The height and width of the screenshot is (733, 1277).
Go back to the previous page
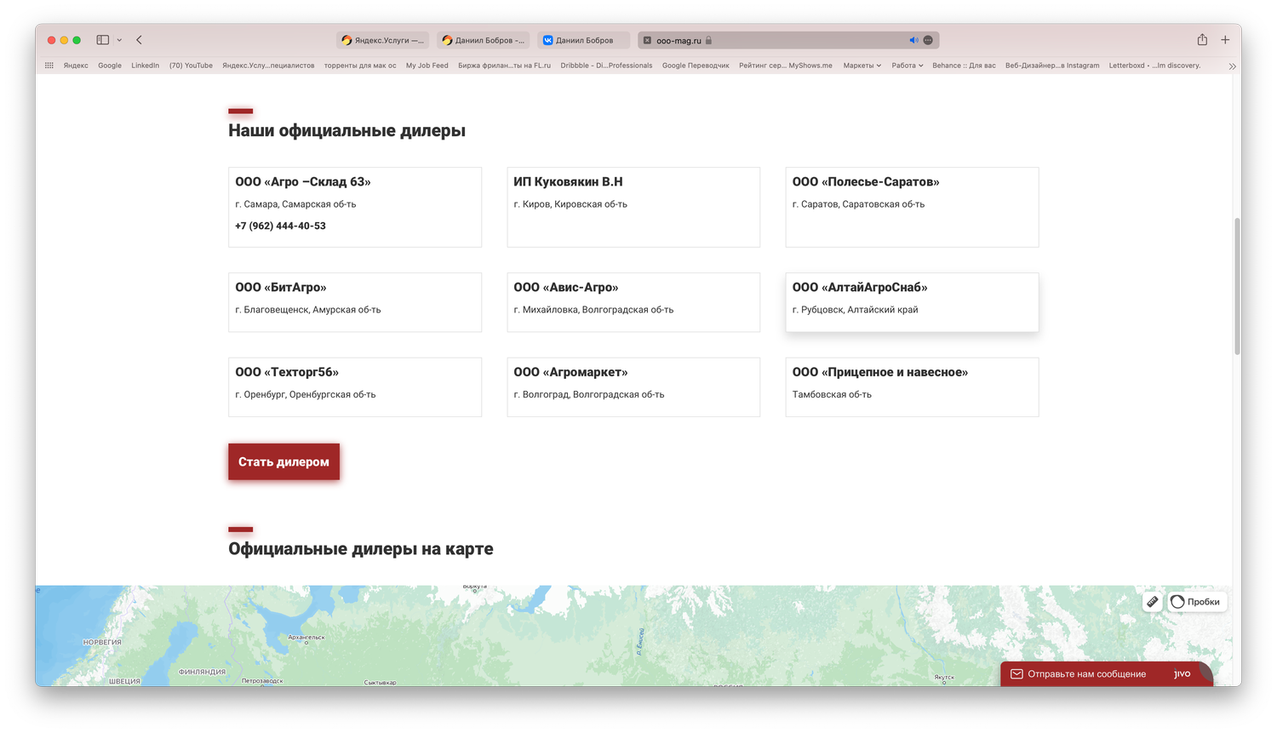[x=139, y=40]
